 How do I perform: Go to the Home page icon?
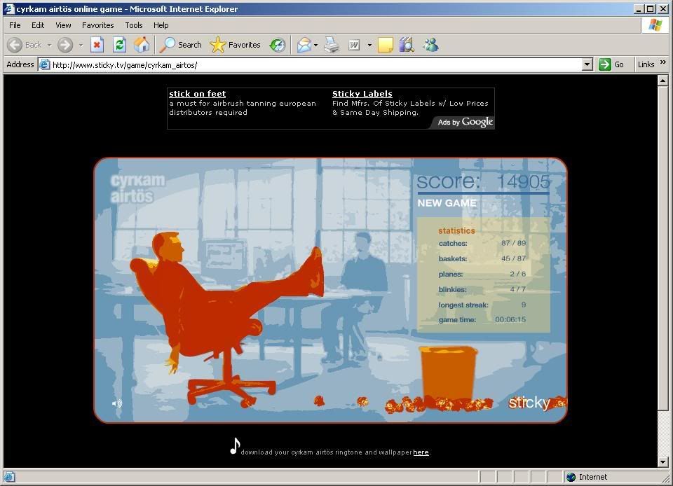point(142,45)
